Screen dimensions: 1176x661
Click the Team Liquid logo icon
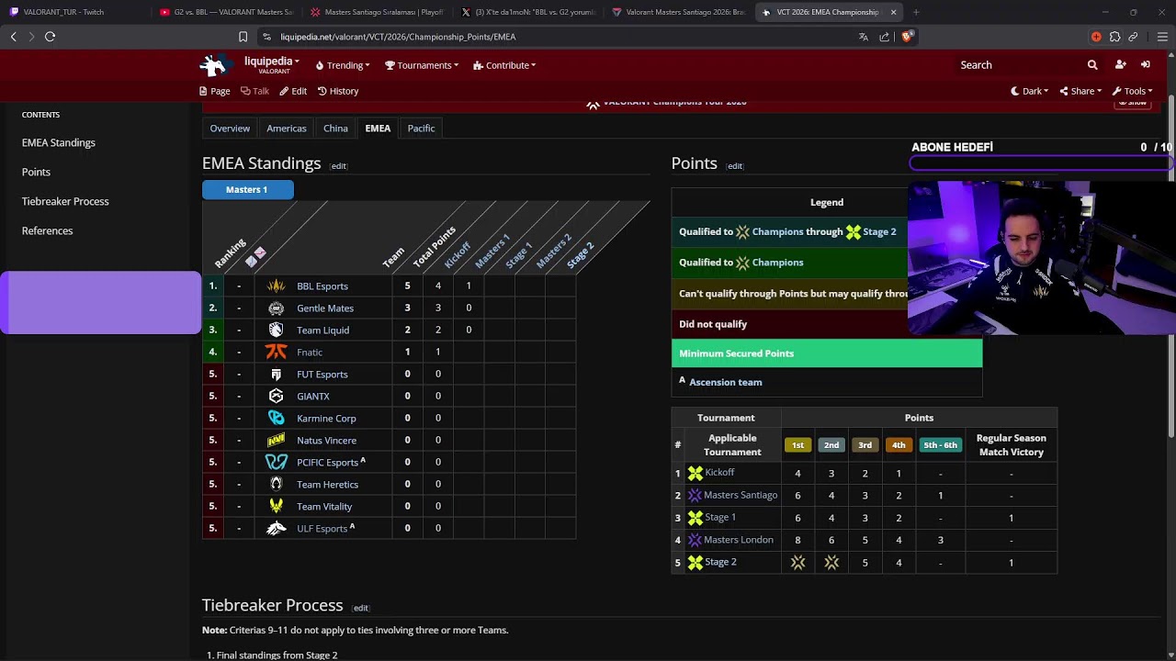(x=276, y=330)
